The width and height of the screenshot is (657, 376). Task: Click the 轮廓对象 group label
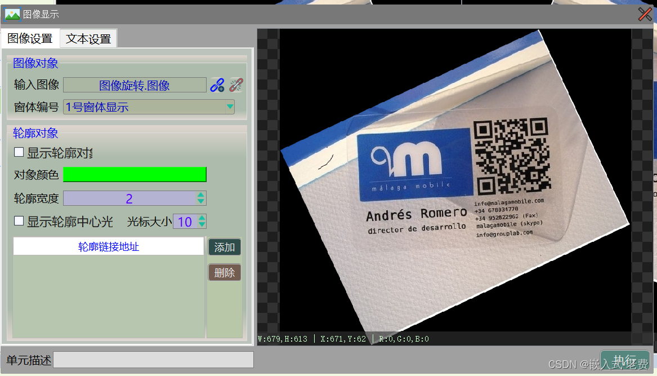(35, 133)
